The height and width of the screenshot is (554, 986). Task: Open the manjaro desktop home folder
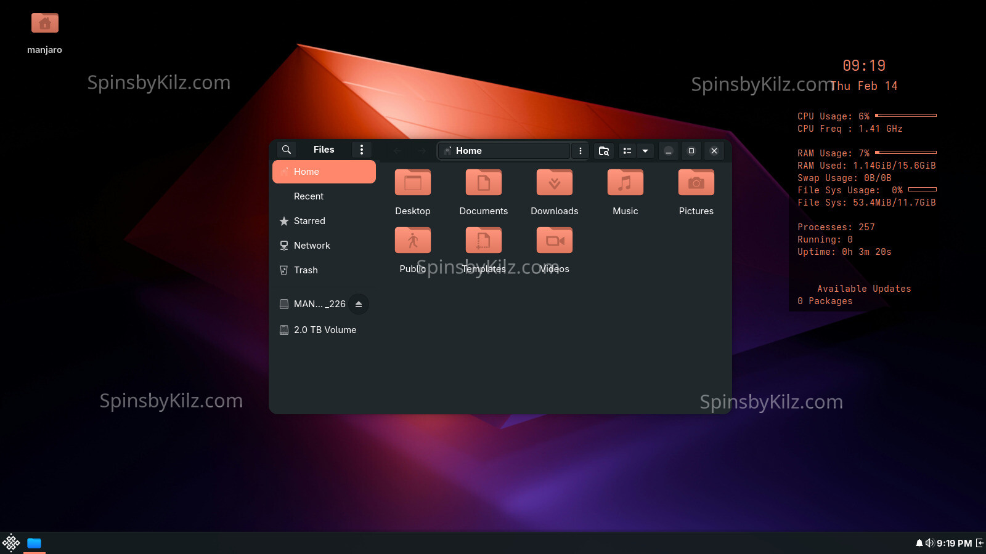tap(44, 25)
